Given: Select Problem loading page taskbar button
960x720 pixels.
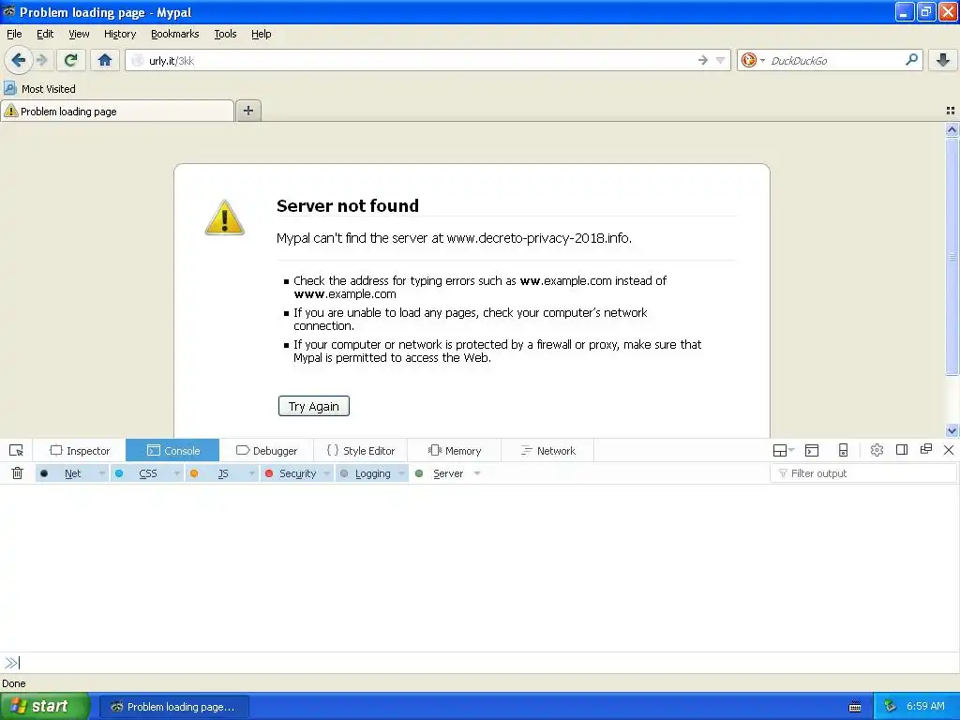Looking at the screenshot, I should pos(173,707).
